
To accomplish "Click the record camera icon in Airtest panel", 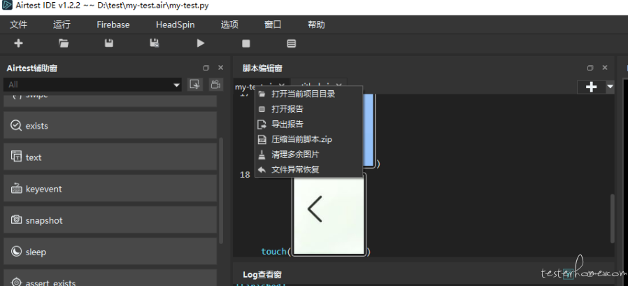I will (x=216, y=84).
